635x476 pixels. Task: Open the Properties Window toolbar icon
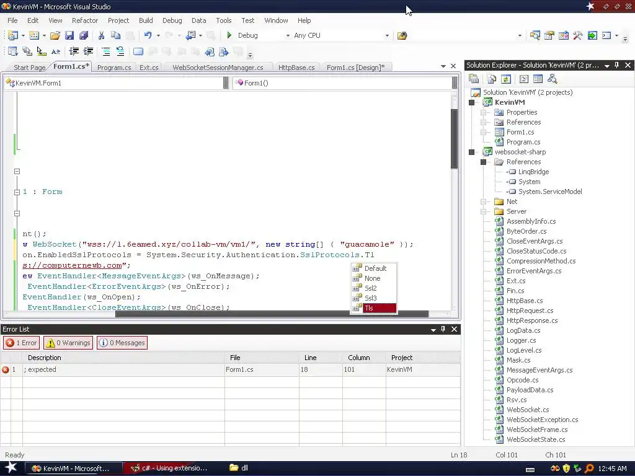tap(549, 35)
